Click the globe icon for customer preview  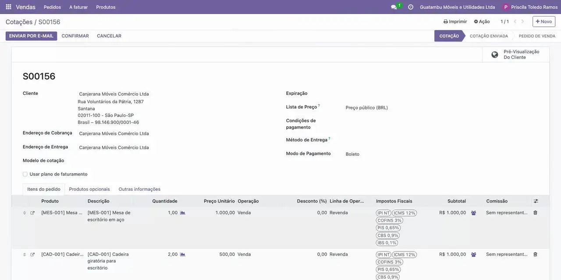pos(495,55)
